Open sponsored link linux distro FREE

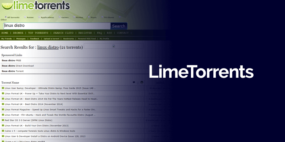pos(11,60)
